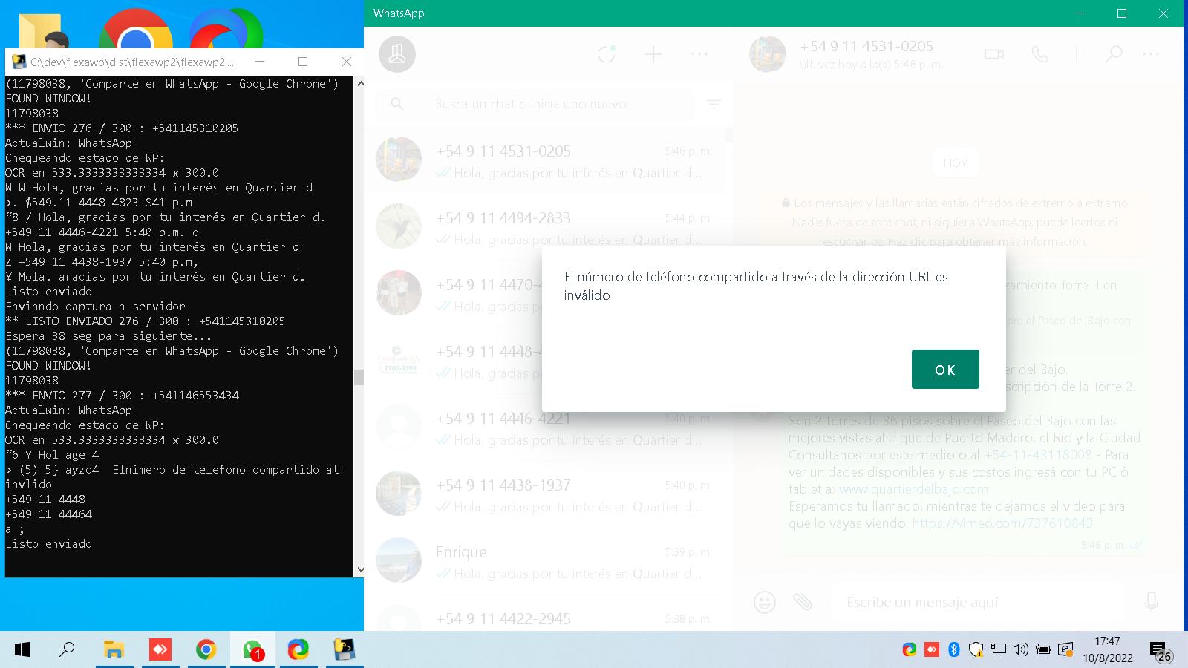Screen dimensions: 1188x668
Task: Click OK on the invalid phone number dialog
Action: [x=945, y=369]
